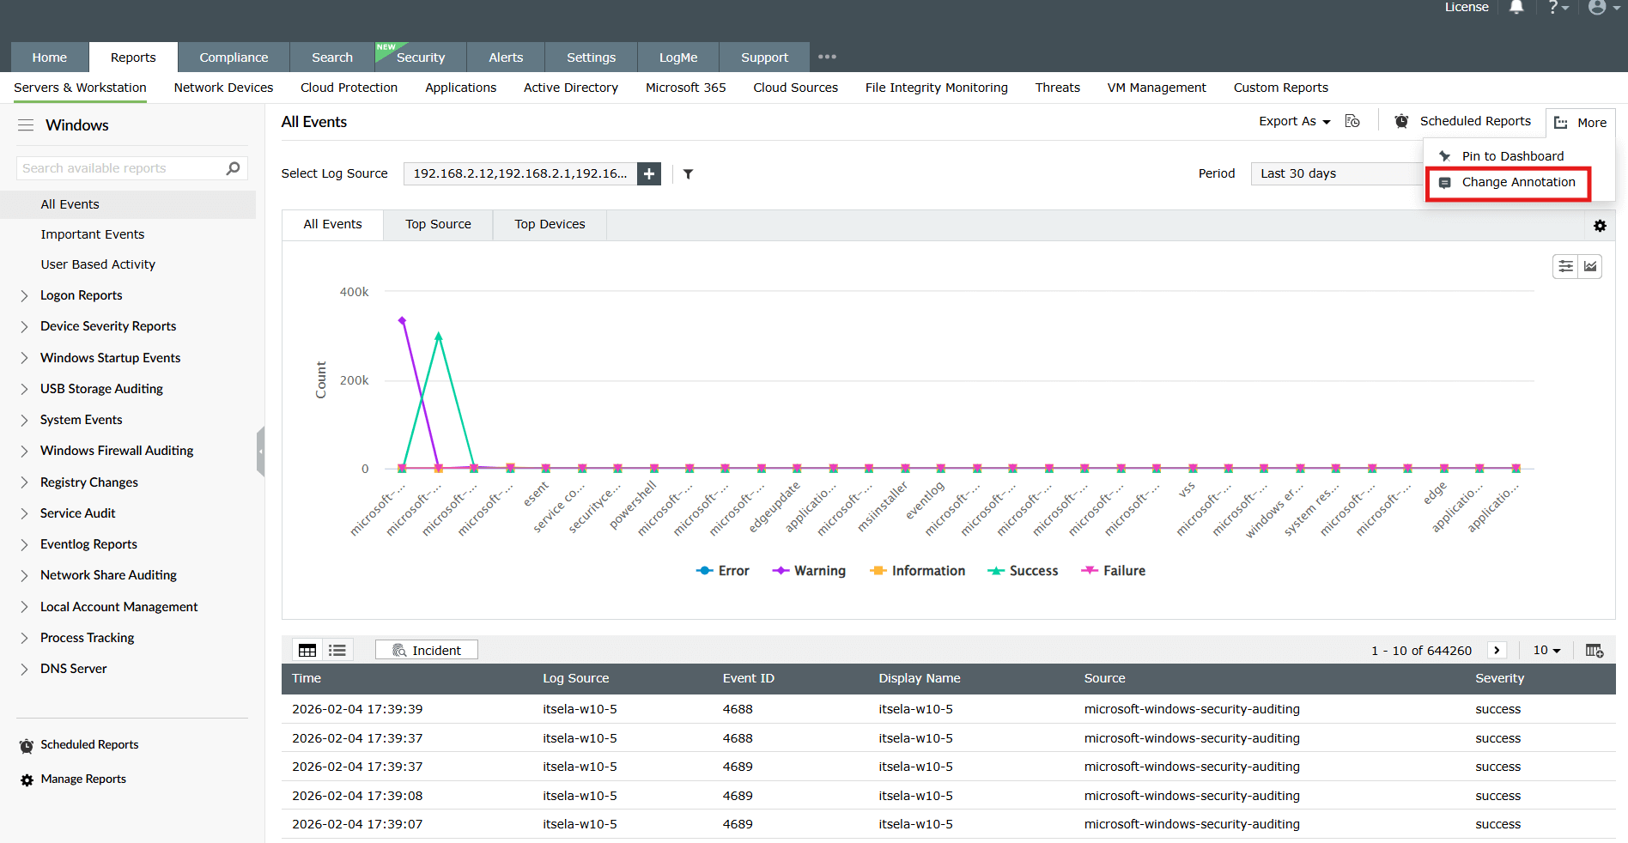Click the More button

1580,123
